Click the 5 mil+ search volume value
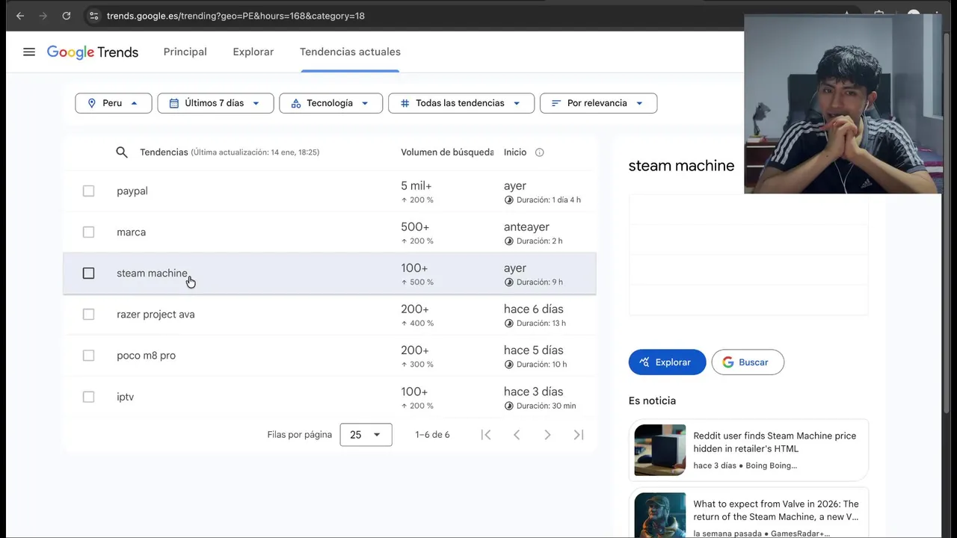Viewport: 957px width, 538px height. tap(416, 186)
